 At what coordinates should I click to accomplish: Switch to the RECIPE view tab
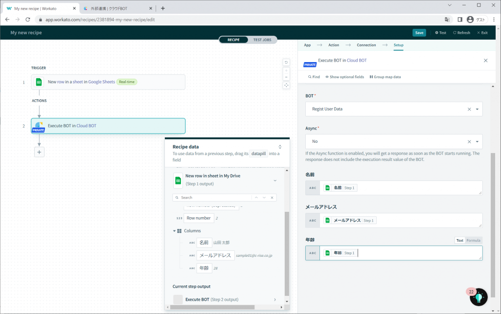(x=233, y=40)
